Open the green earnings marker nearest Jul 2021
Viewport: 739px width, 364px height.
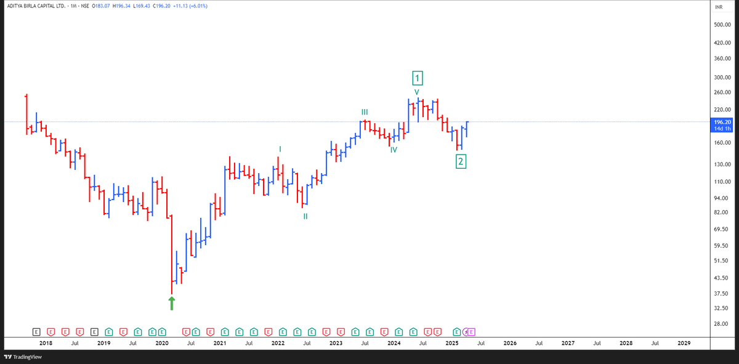click(x=254, y=331)
